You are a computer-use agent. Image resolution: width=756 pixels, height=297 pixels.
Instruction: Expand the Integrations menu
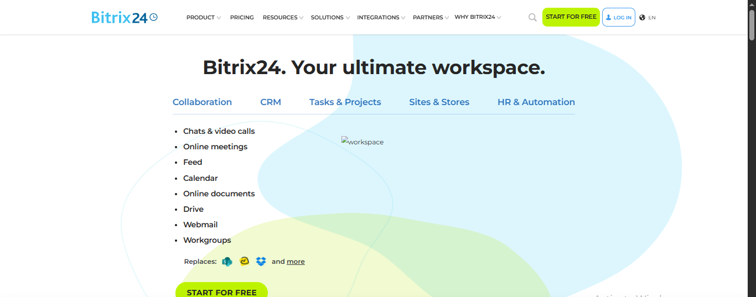coord(381,18)
